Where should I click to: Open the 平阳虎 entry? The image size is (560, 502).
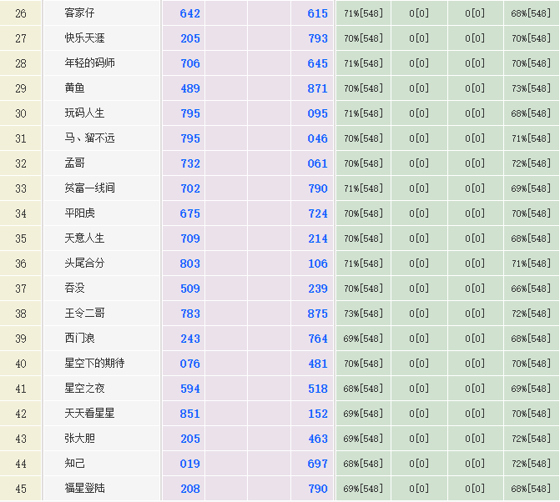80,213
